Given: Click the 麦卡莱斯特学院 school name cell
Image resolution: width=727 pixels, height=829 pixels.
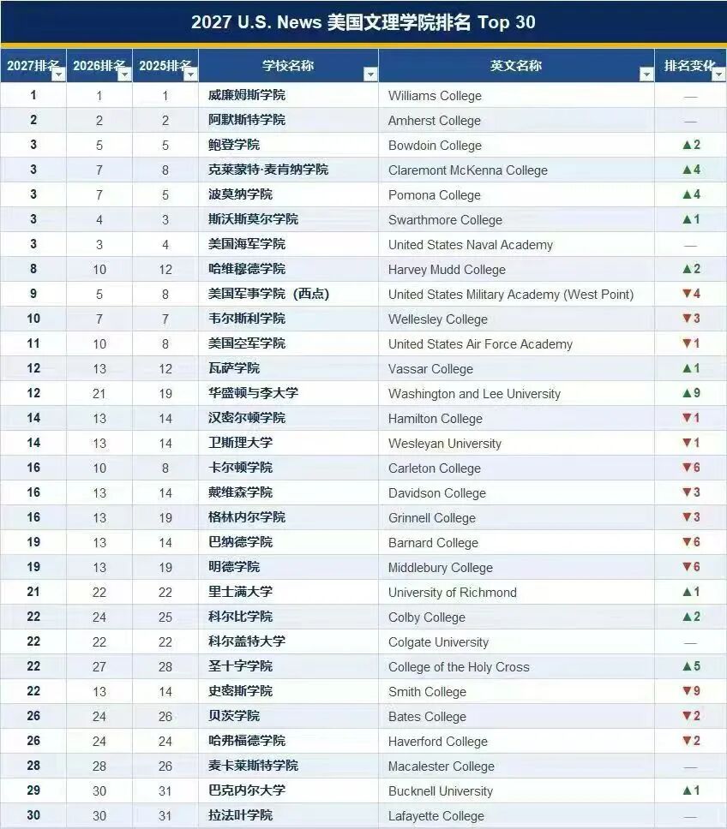Looking at the screenshot, I should pyautogui.click(x=288, y=766).
